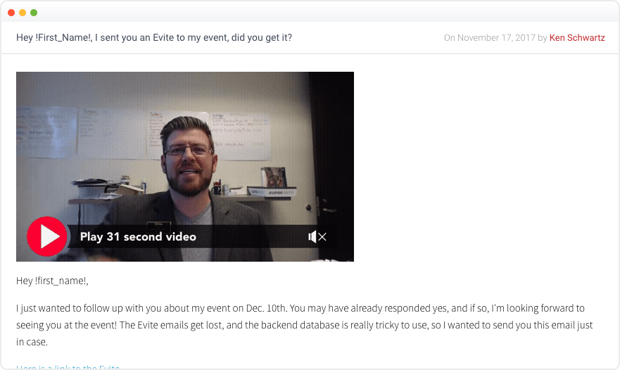Screen dimensions: 620x370
Task: Minimize the window with the yellow dot
Action: pyautogui.click(x=23, y=13)
